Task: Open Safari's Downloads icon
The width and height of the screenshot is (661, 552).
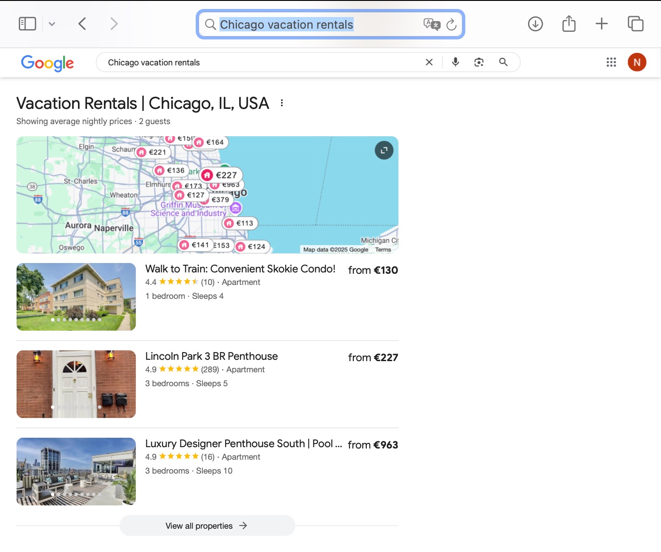Action: tap(536, 24)
